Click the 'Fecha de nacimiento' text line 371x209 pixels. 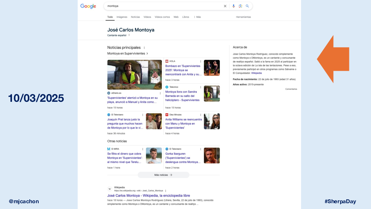264,79
